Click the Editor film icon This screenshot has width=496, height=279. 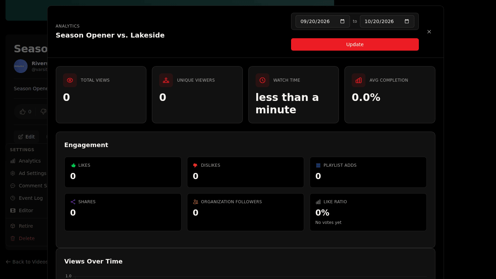13,210
